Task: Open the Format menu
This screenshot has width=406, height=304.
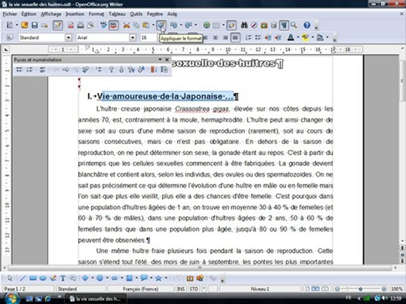Action: point(96,14)
